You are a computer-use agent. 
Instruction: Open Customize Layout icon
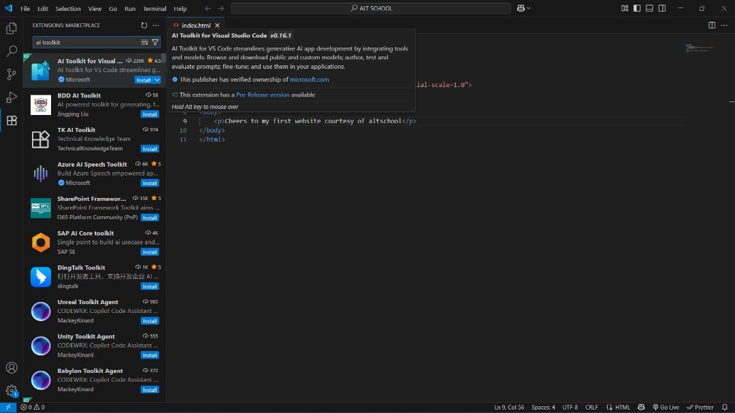point(624,8)
